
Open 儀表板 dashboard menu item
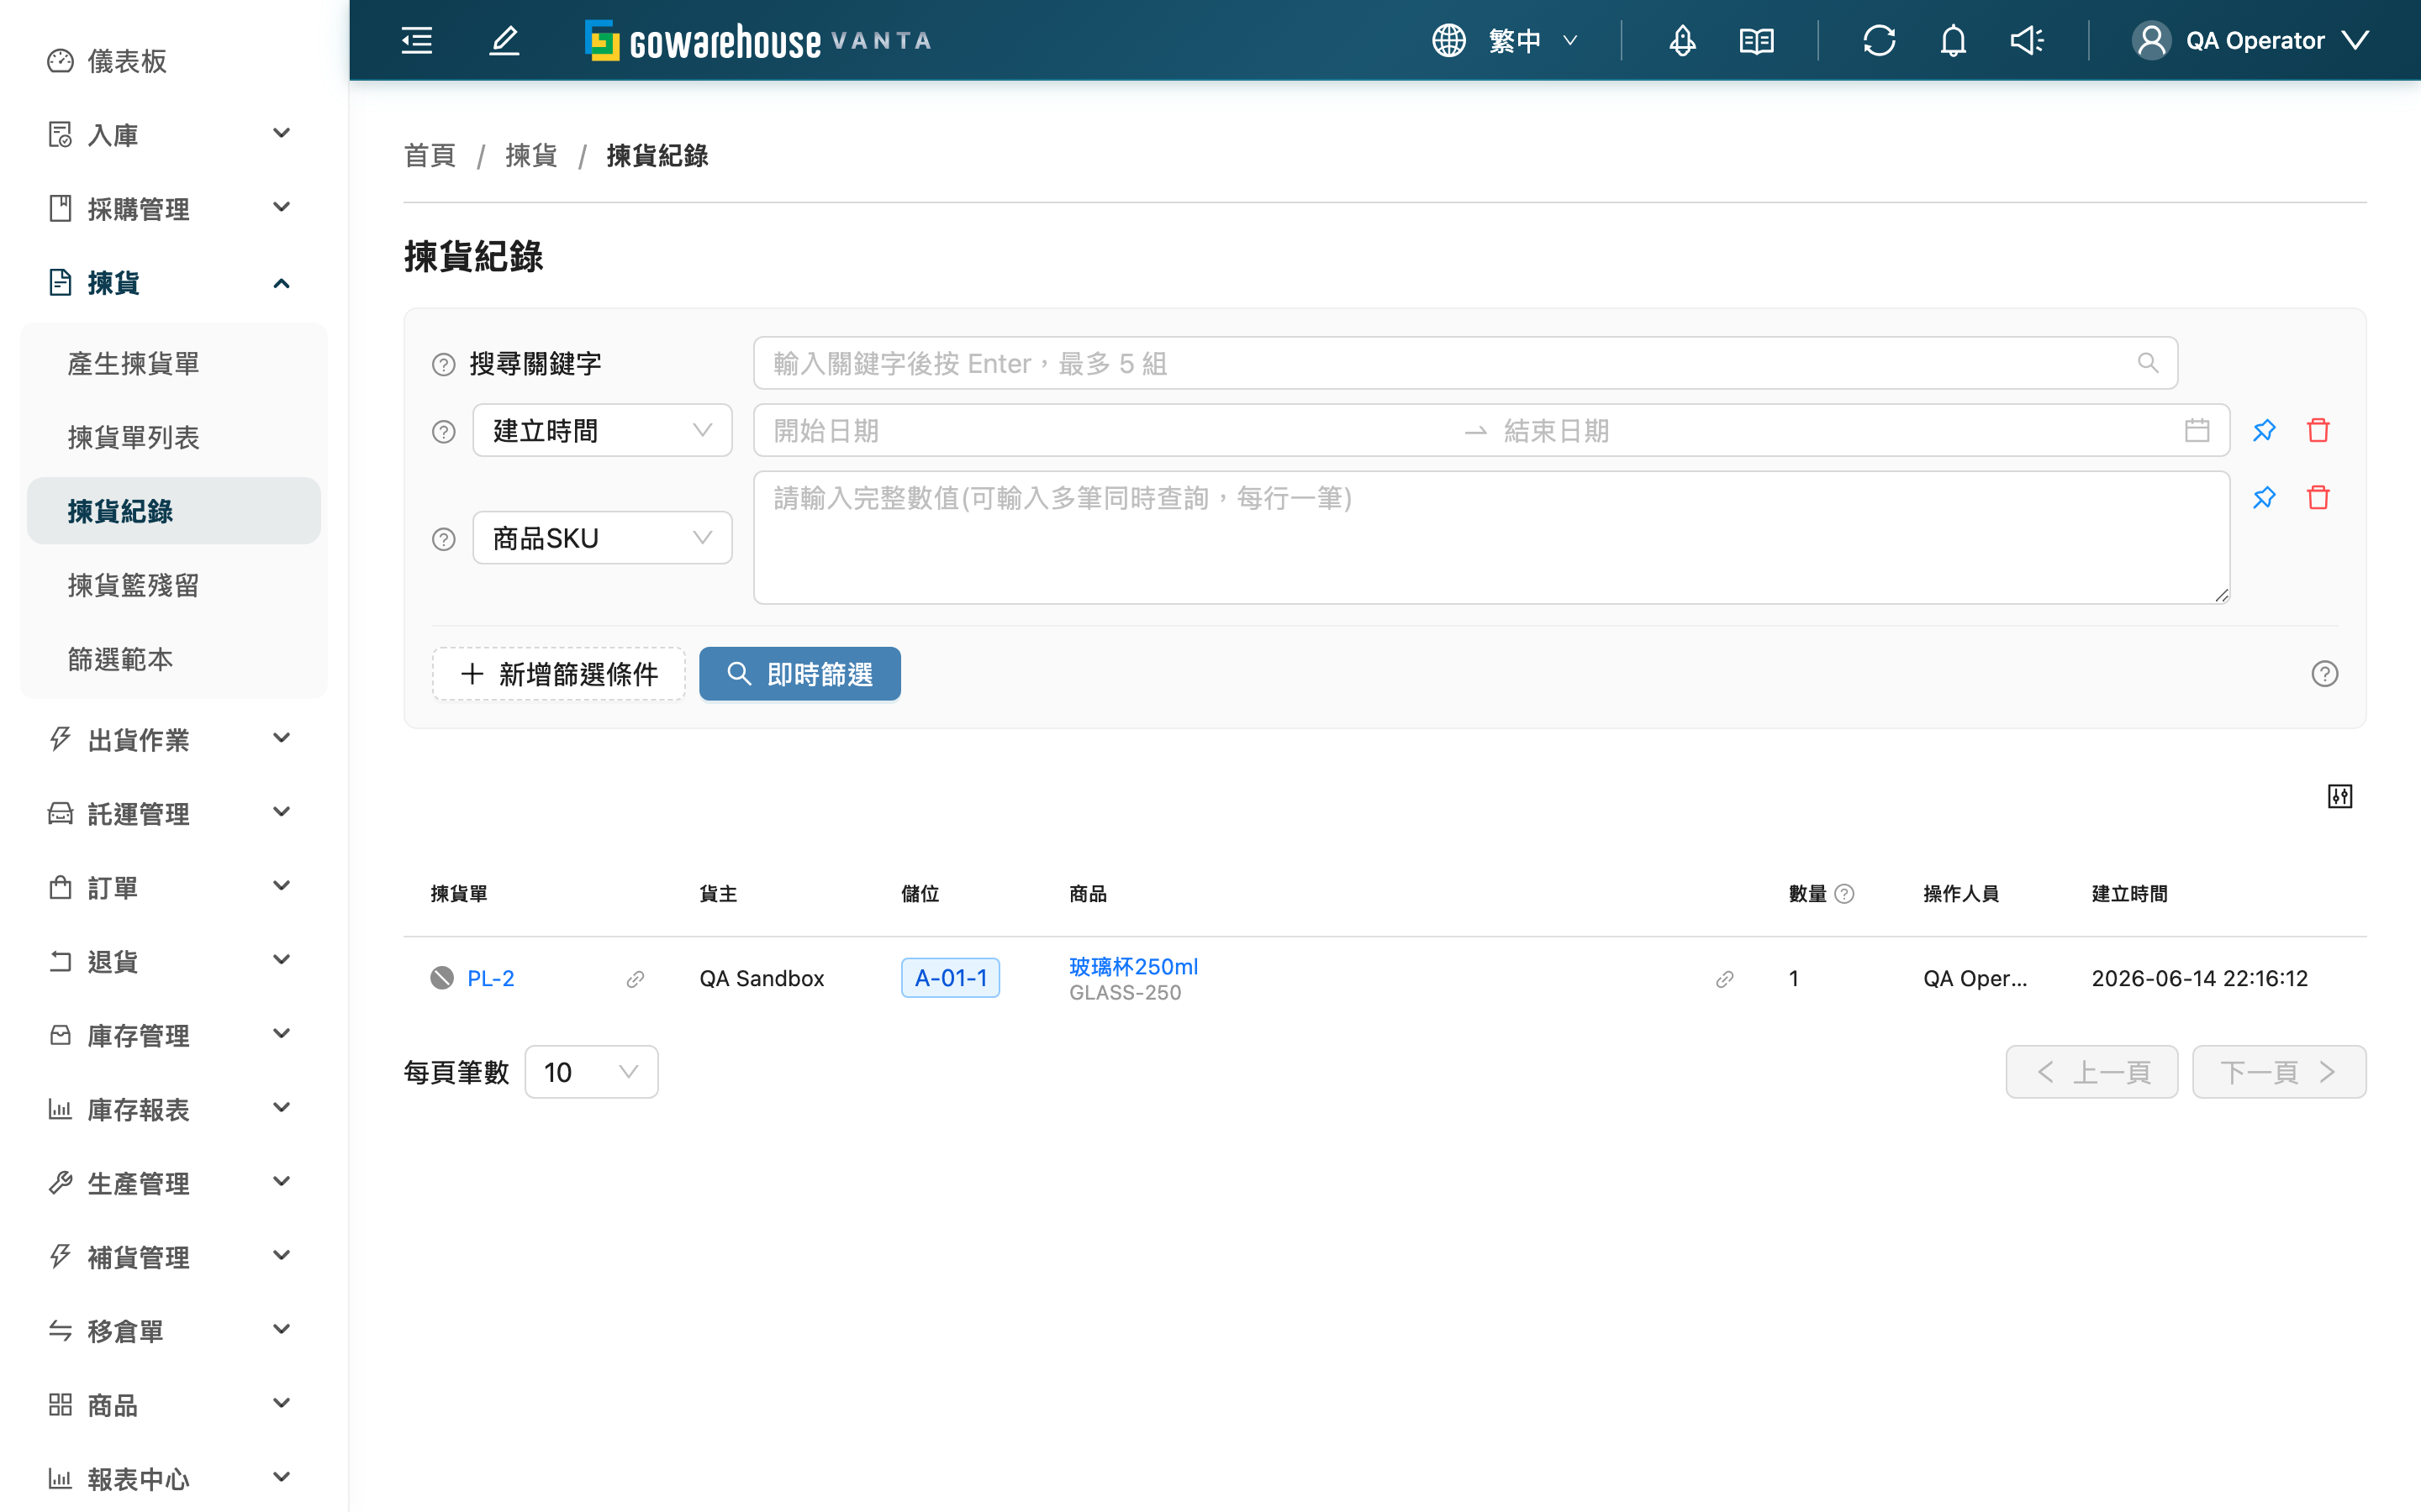pos(174,61)
